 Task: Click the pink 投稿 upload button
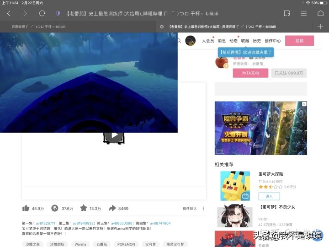299,41
